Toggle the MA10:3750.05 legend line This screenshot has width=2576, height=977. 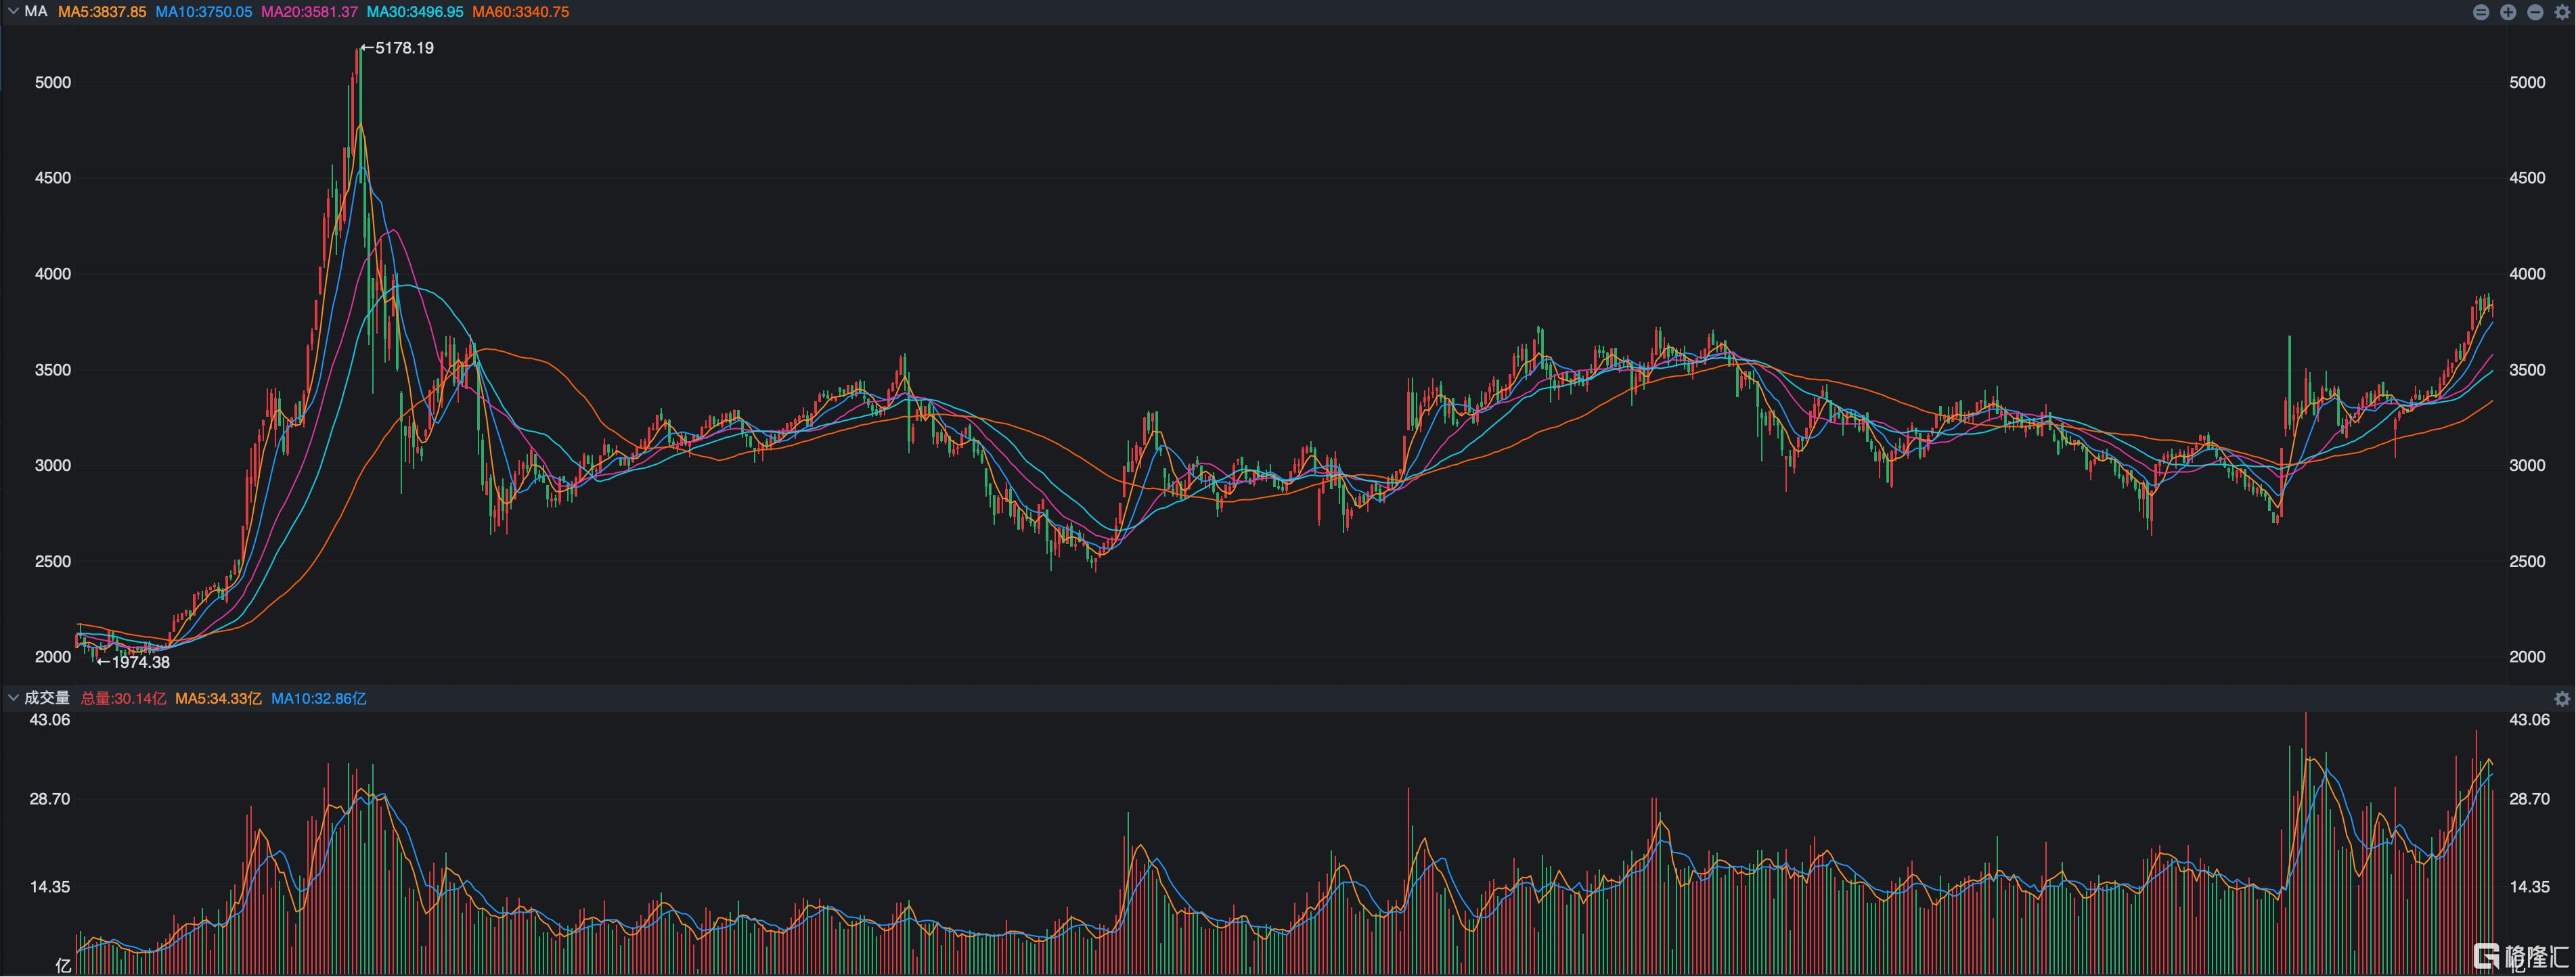(x=204, y=12)
